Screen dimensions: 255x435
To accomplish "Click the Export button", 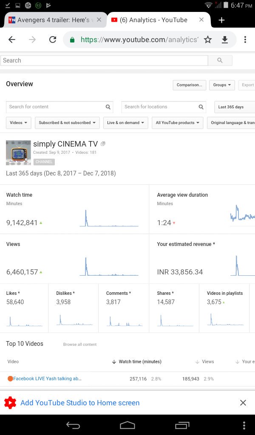I will click(247, 85).
